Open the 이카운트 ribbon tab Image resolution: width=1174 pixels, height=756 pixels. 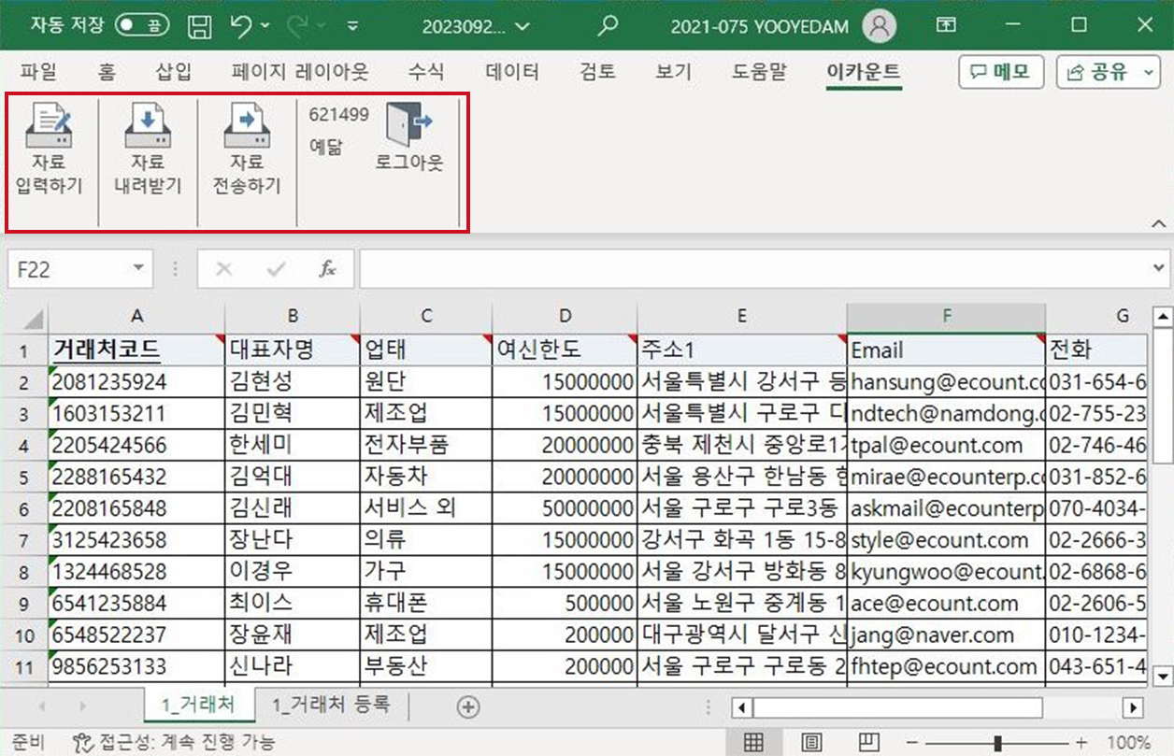point(864,72)
